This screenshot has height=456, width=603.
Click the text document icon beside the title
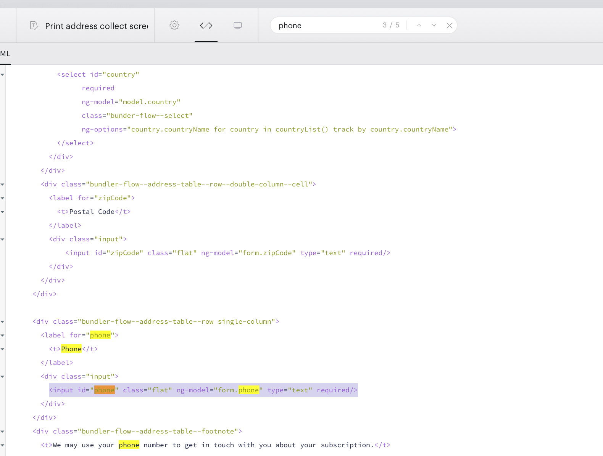click(34, 26)
